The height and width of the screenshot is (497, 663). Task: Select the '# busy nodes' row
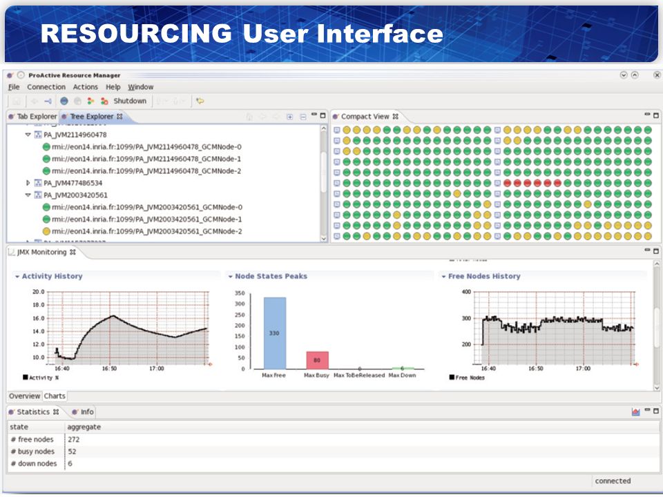pyautogui.click(x=333, y=451)
